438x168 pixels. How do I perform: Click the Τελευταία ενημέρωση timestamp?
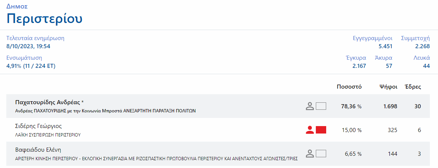click(28, 46)
